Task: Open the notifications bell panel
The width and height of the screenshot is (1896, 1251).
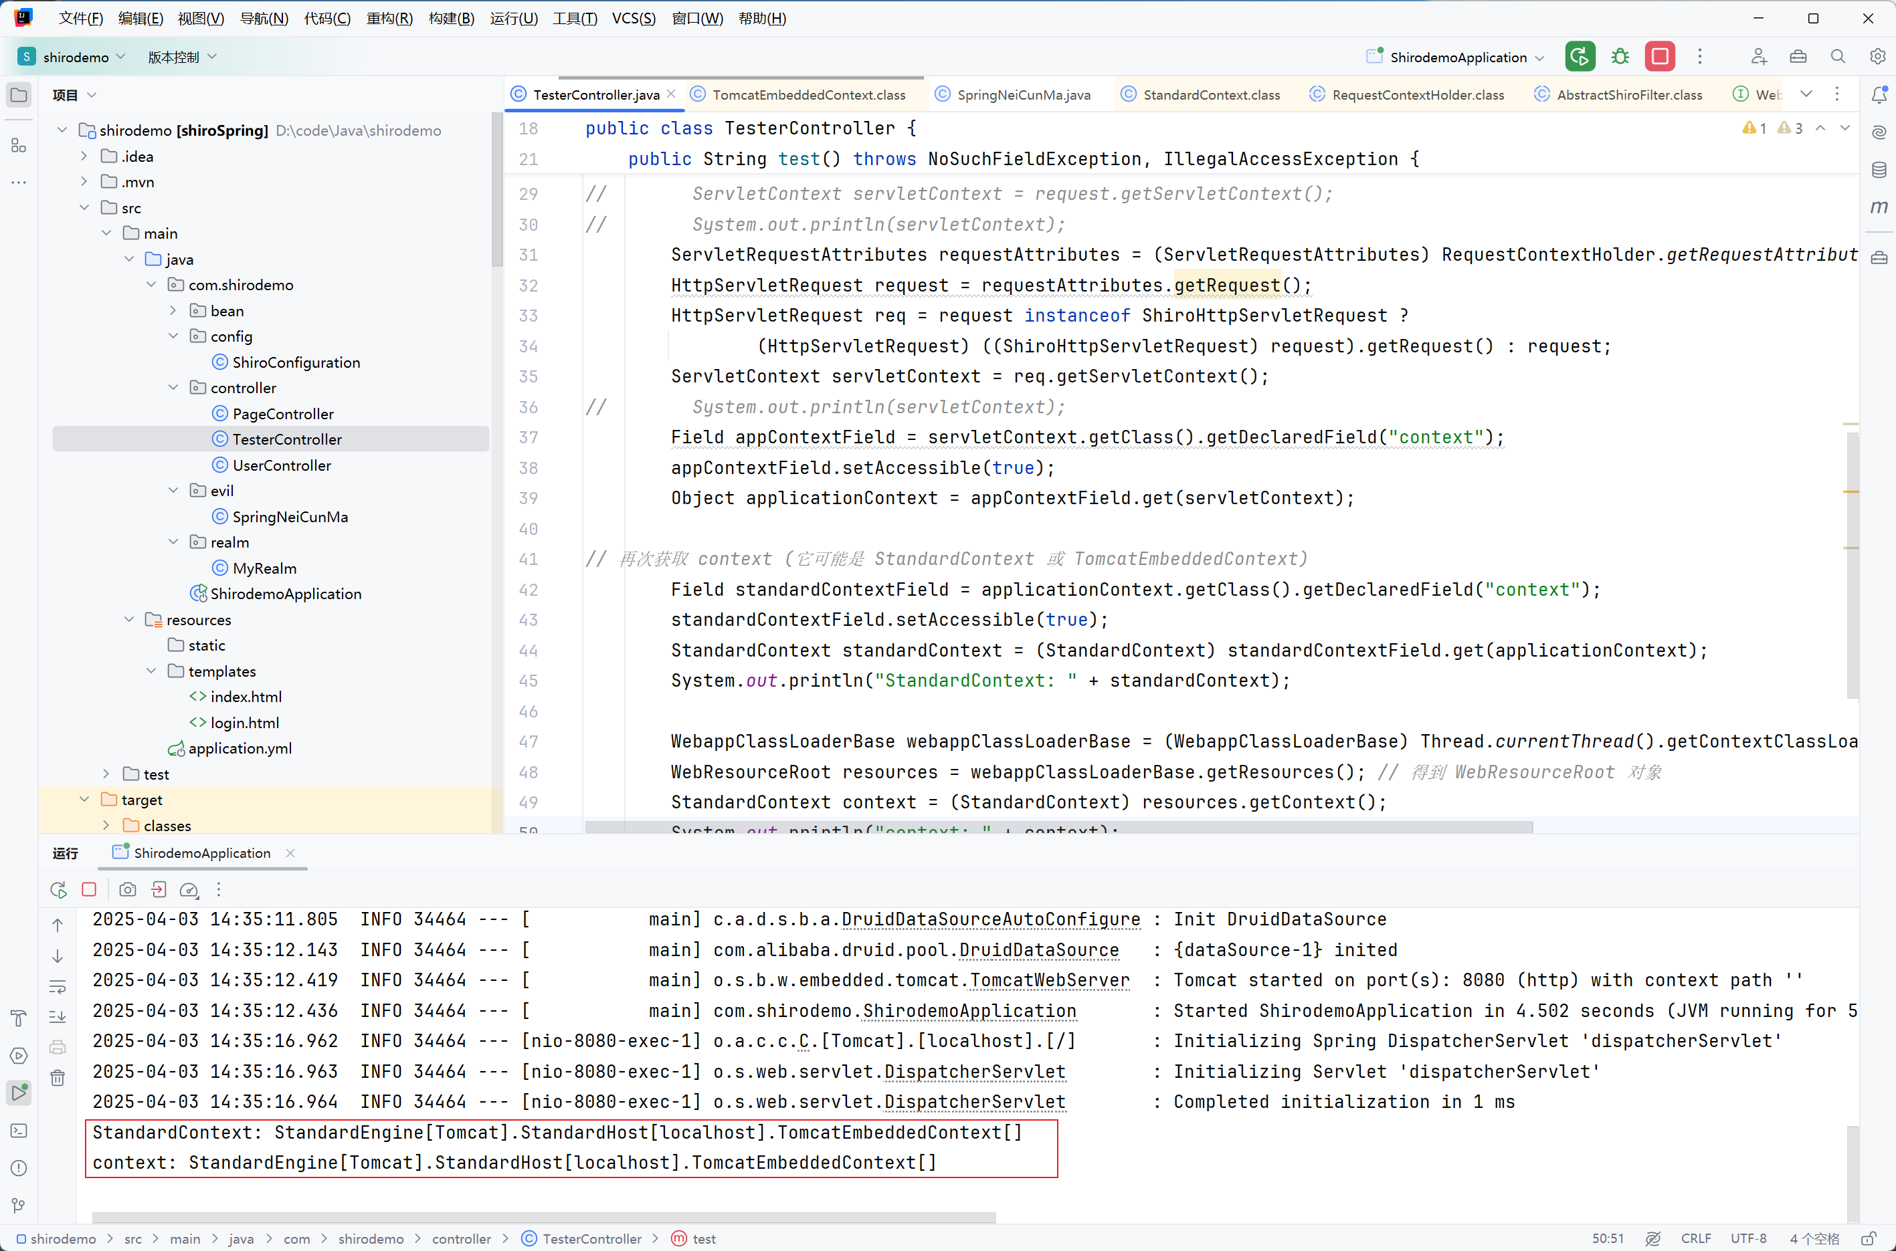Action: [1879, 95]
